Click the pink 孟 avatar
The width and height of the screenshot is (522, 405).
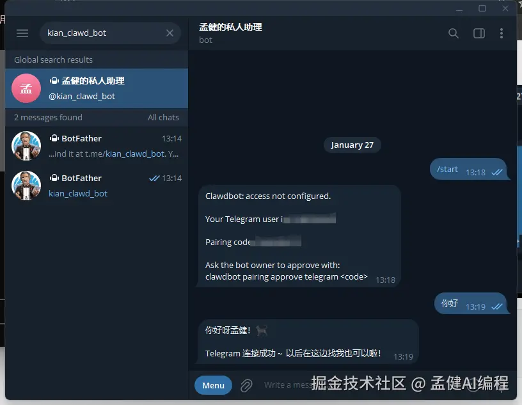[x=26, y=88]
